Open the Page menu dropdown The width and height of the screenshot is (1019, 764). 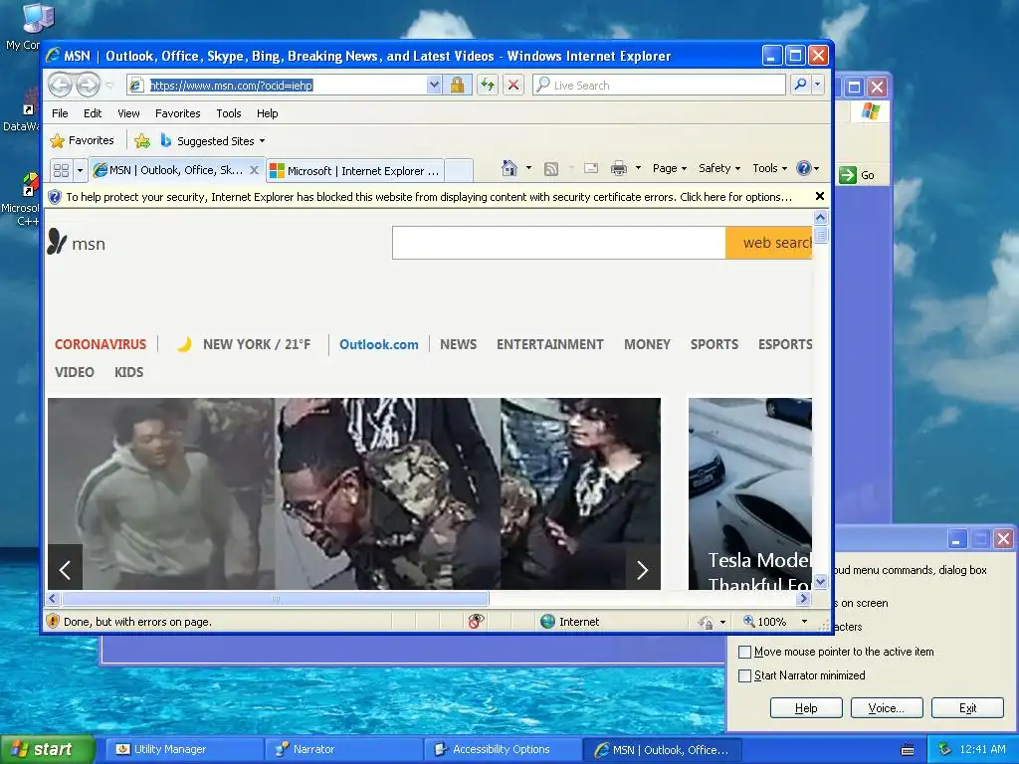pyautogui.click(x=670, y=168)
